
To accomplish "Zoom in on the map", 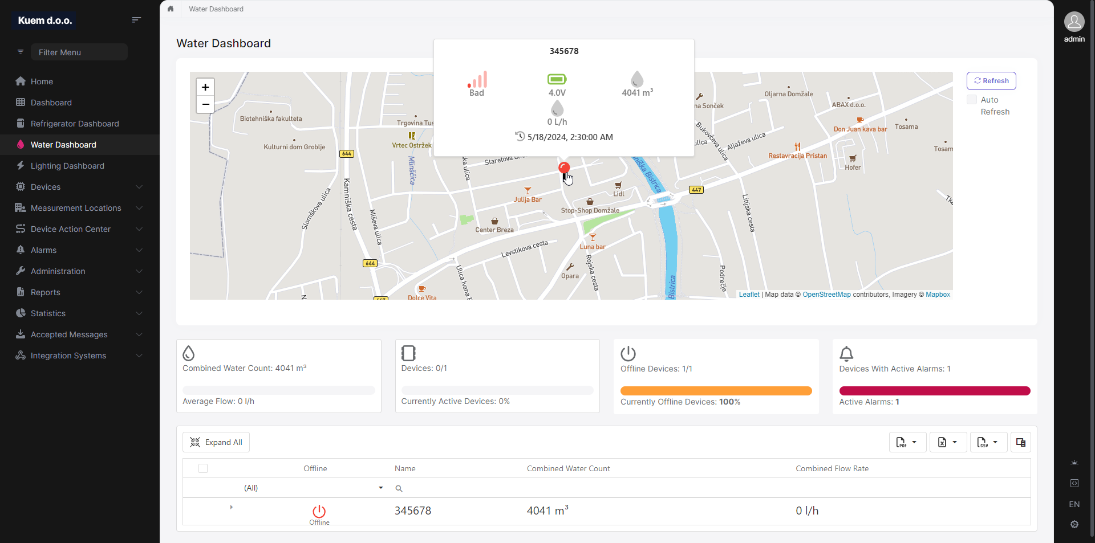I will (205, 87).
